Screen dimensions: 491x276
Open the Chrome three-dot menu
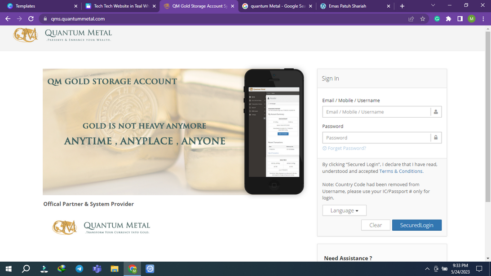pyautogui.click(x=483, y=19)
